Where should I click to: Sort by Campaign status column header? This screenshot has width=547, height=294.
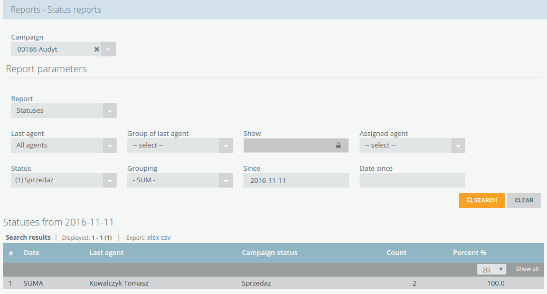tap(269, 253)
